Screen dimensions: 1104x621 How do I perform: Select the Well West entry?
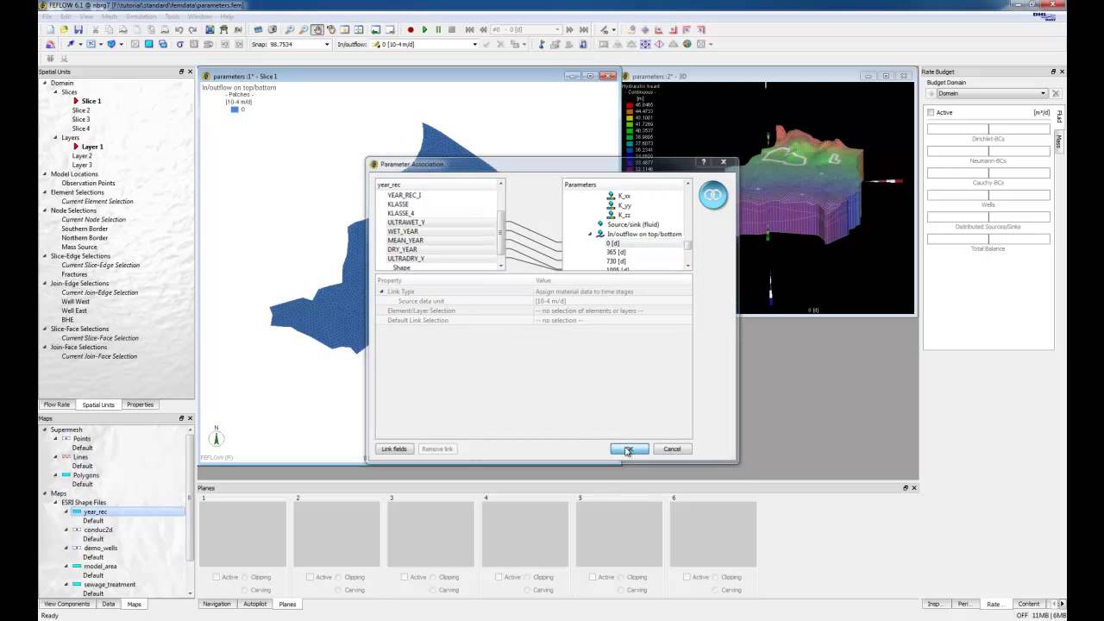[75, 302]
